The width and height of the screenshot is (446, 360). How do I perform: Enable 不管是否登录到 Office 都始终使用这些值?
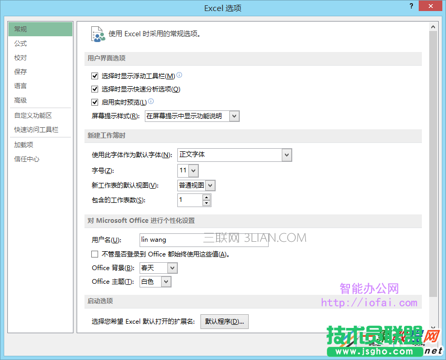point(94,254)
